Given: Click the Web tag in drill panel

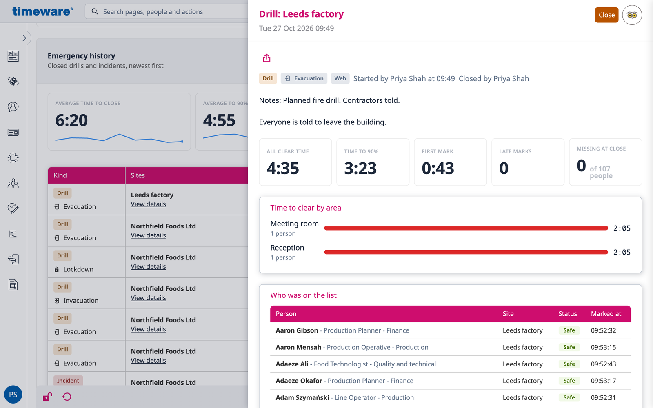Looking at the screenshot, I should [x=340, y=78].
